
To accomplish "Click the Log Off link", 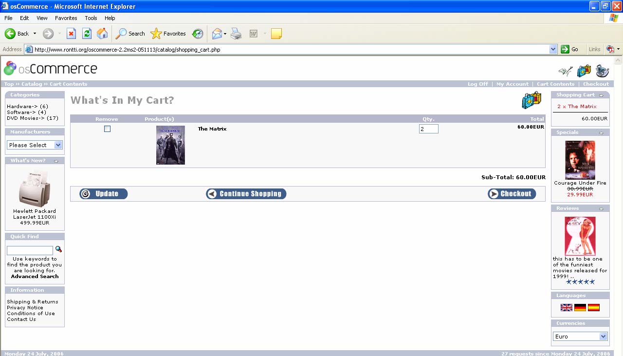I will pos(478,84).
